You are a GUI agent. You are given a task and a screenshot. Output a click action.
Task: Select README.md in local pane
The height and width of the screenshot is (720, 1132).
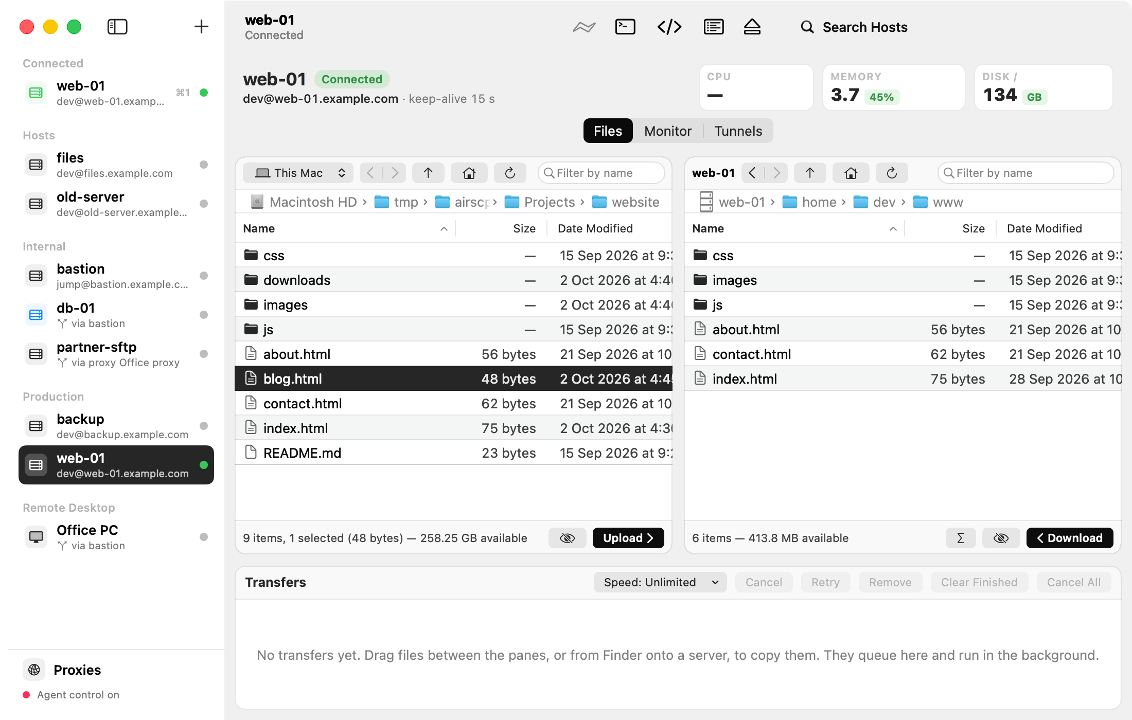pos(453,453)
